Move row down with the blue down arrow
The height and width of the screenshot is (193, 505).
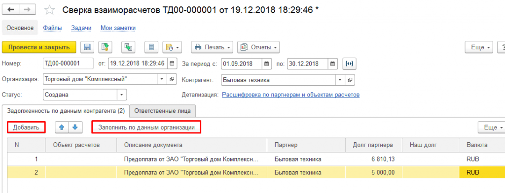75,127
